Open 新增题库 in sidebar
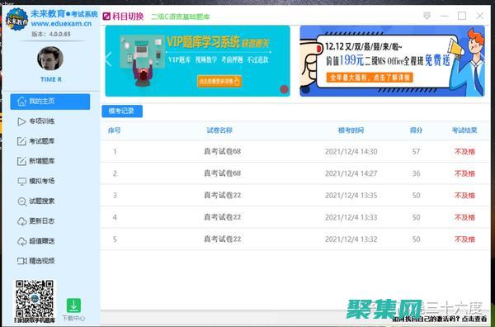This screenshot has height=327, width=495. [x=42, y=161]
